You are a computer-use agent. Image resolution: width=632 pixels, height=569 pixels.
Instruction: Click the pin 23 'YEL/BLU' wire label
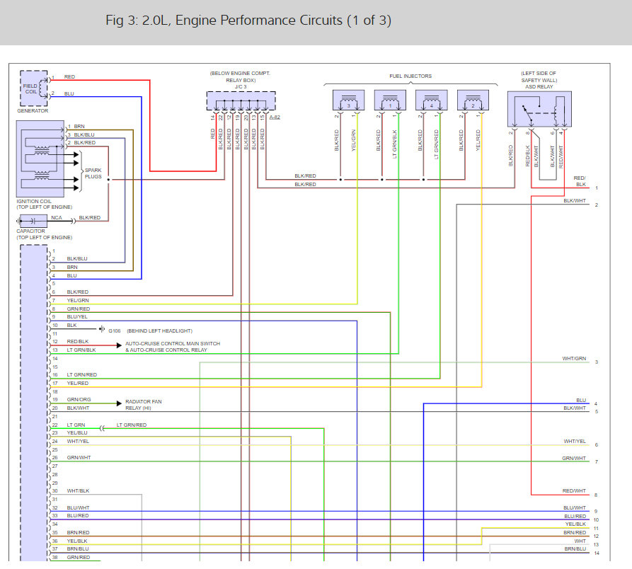pyautogui.click(x=77, y=433)
